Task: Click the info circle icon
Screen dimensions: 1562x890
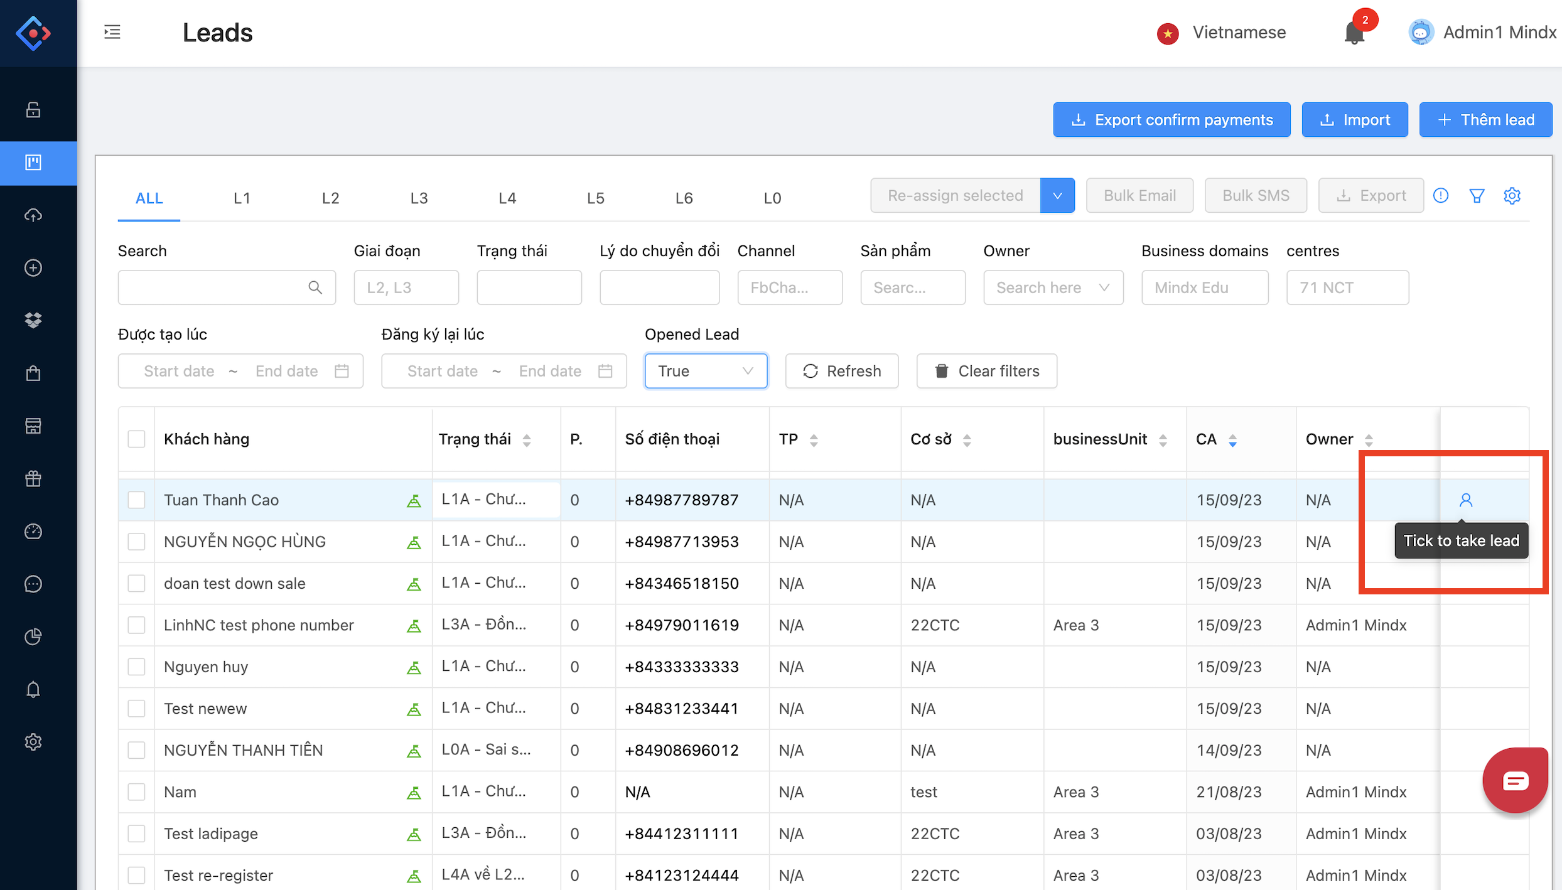Action: point(1441,196)
